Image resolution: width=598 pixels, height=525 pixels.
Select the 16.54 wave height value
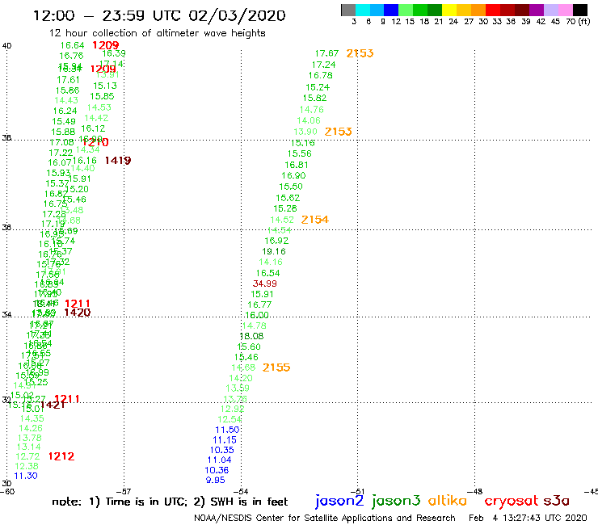point(268,273)
